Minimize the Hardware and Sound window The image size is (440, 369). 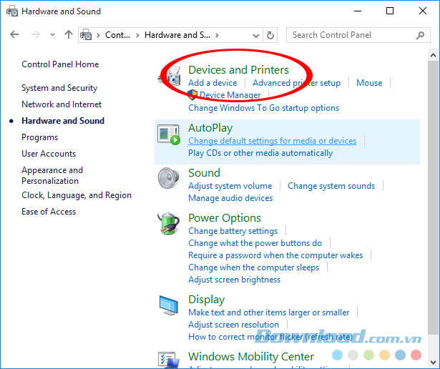coord(358,11)
